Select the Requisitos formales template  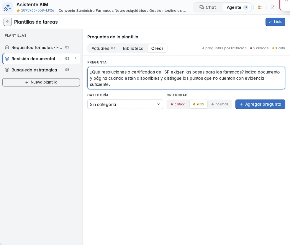click(41, 47)
